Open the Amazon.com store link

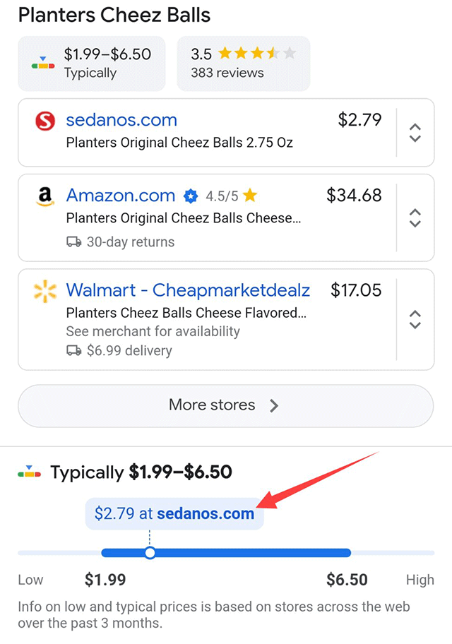121,196
